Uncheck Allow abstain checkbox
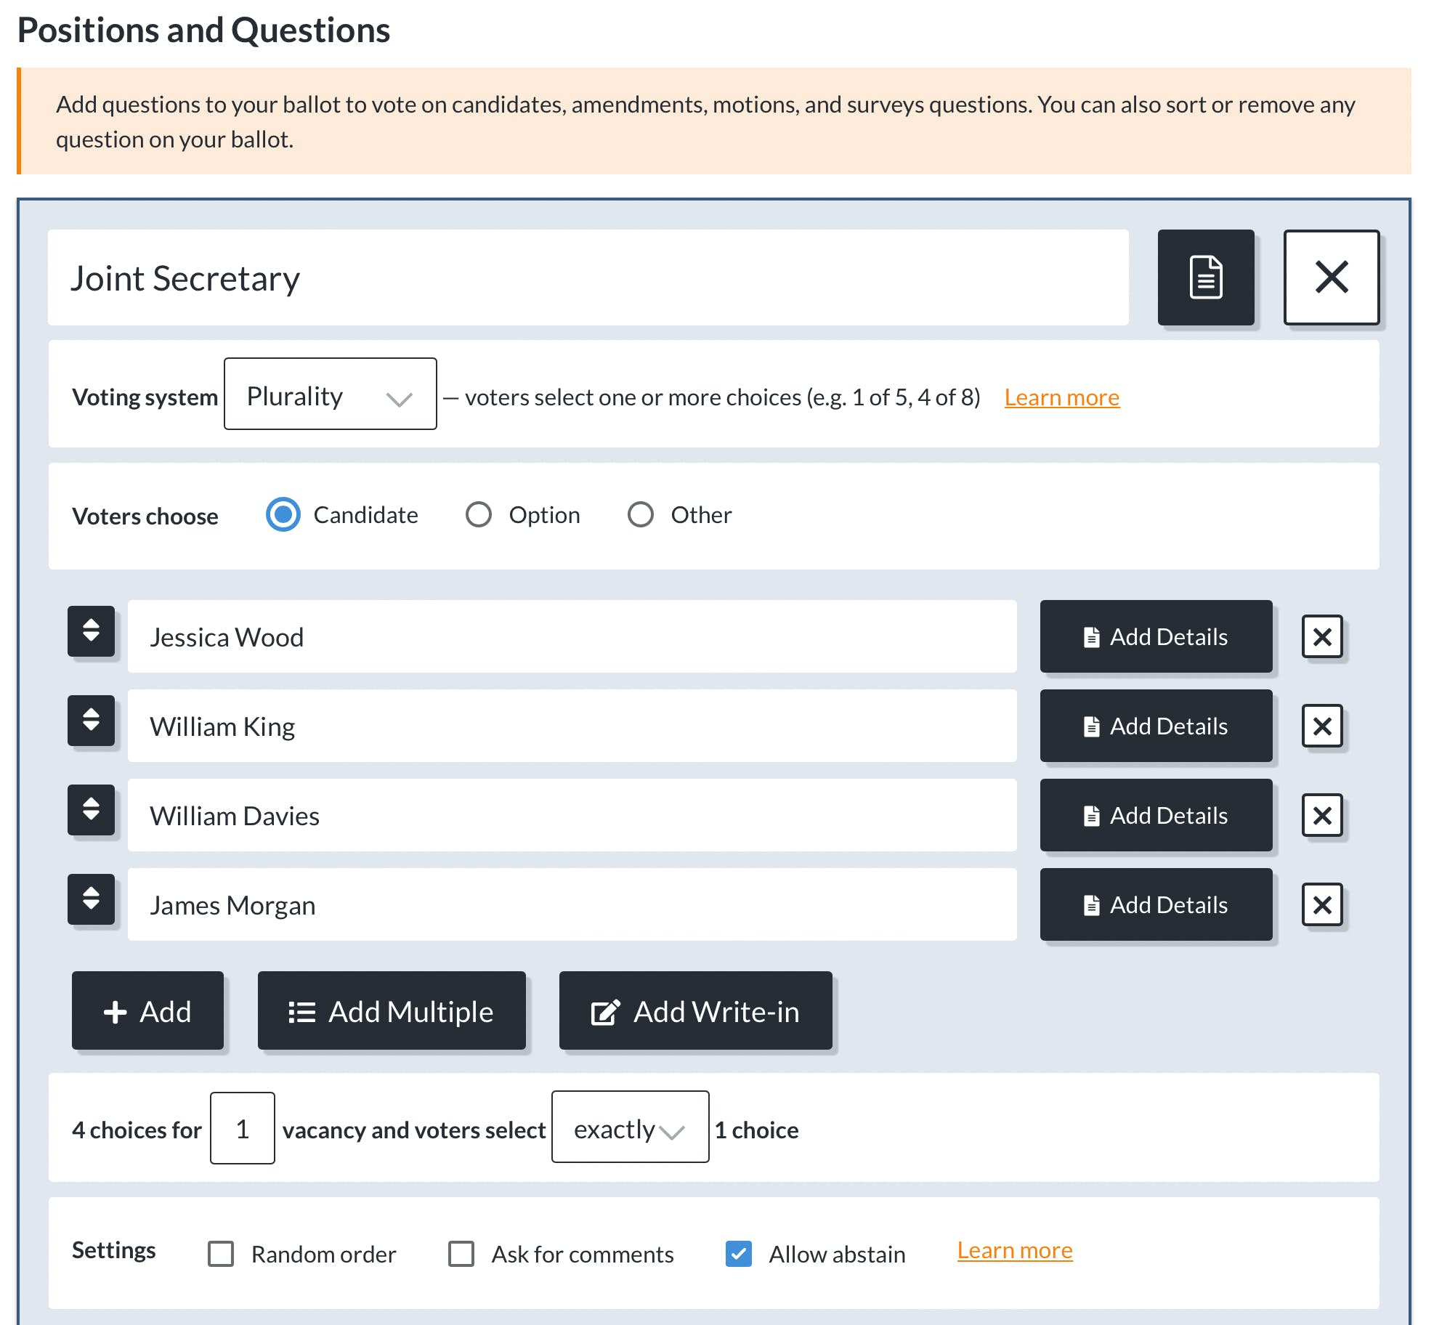This screenshot has width=1434, height=1325. coord(739,1253)
